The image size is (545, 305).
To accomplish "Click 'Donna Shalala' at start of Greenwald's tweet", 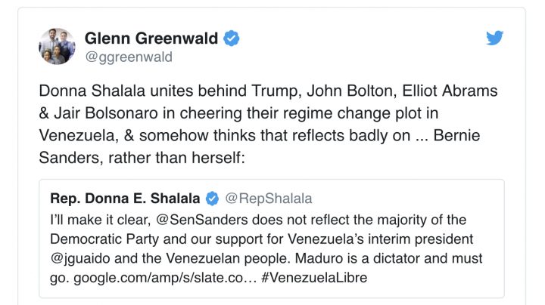I will 85,91.
